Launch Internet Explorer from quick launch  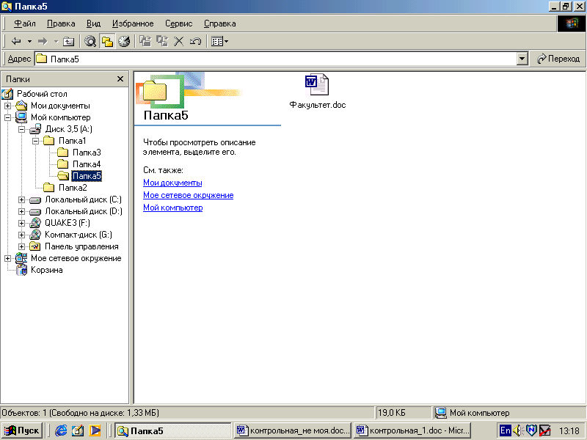click(x=61, y=430)
